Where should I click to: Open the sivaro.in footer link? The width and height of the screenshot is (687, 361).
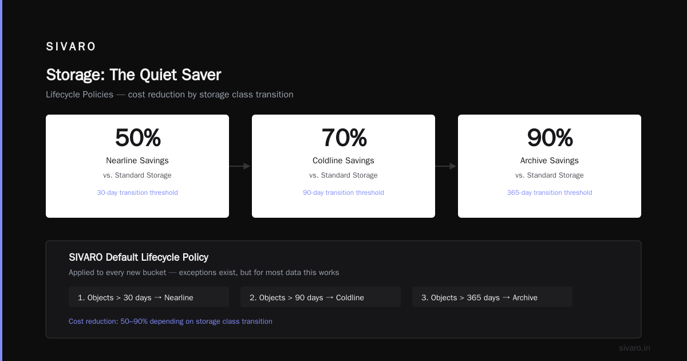(x=634, y=348)
